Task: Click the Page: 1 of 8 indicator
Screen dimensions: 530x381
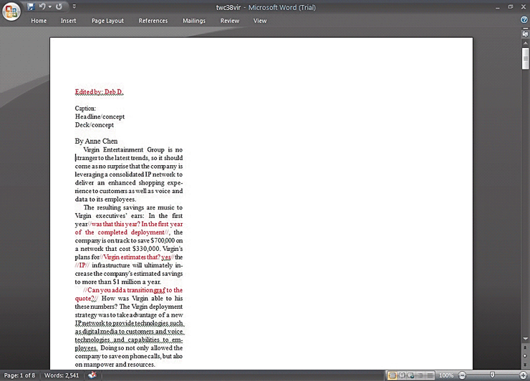Action: tap(19, 375)
